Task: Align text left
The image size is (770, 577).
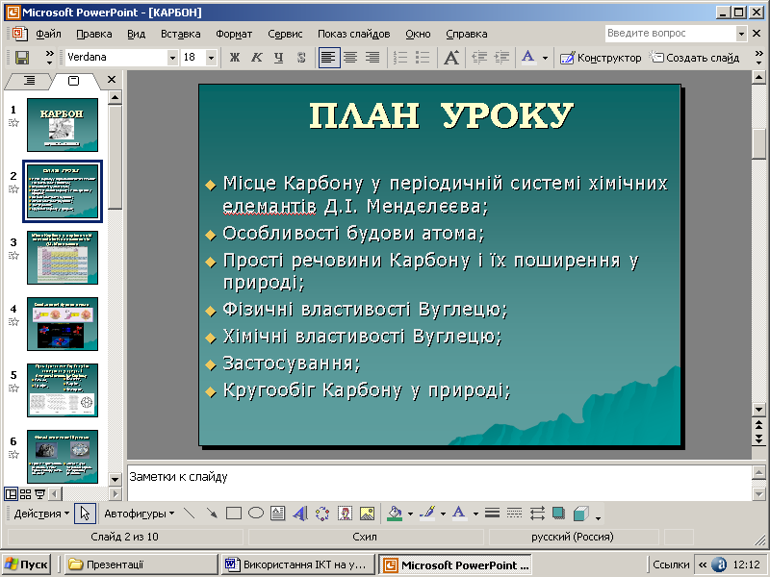Action: (328, 58)
